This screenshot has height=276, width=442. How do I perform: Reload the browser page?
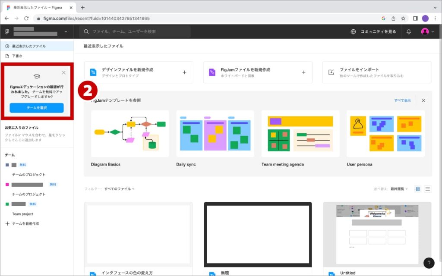(x=26, y=18)
